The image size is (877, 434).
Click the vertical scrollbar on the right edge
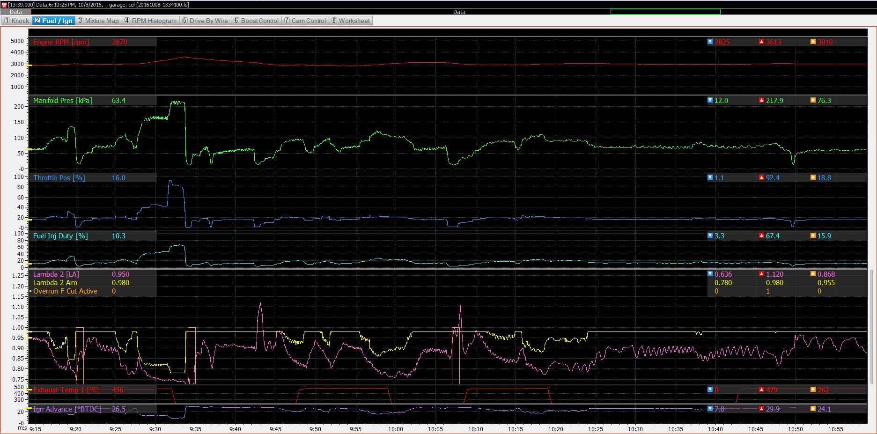pos(871,328)
